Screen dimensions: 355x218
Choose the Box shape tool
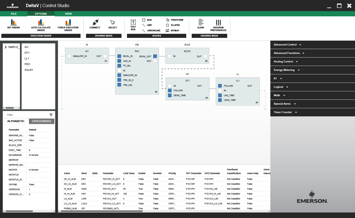tap(147, 20)
